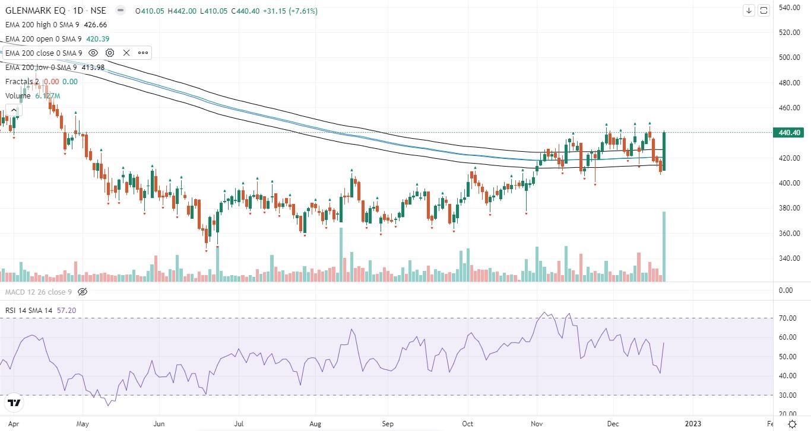Viewport: 811px width, 431px height.
Task: Click the EMA 200 high value 426.66
Action: (x=95, y=25)
